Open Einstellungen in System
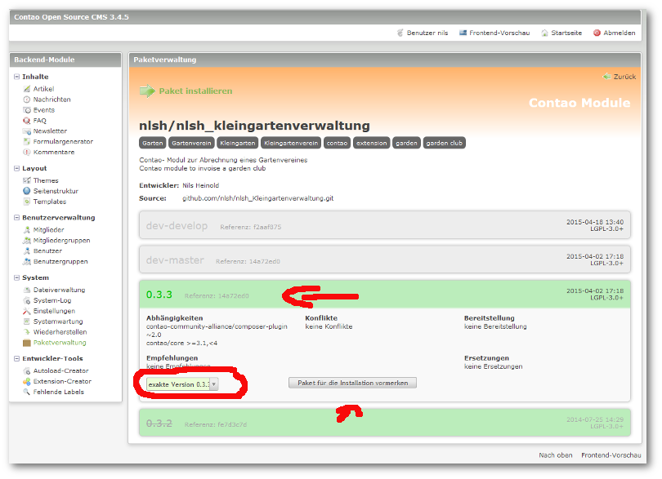The height and width of the screenshot is (479, 662). coord(54,311)
